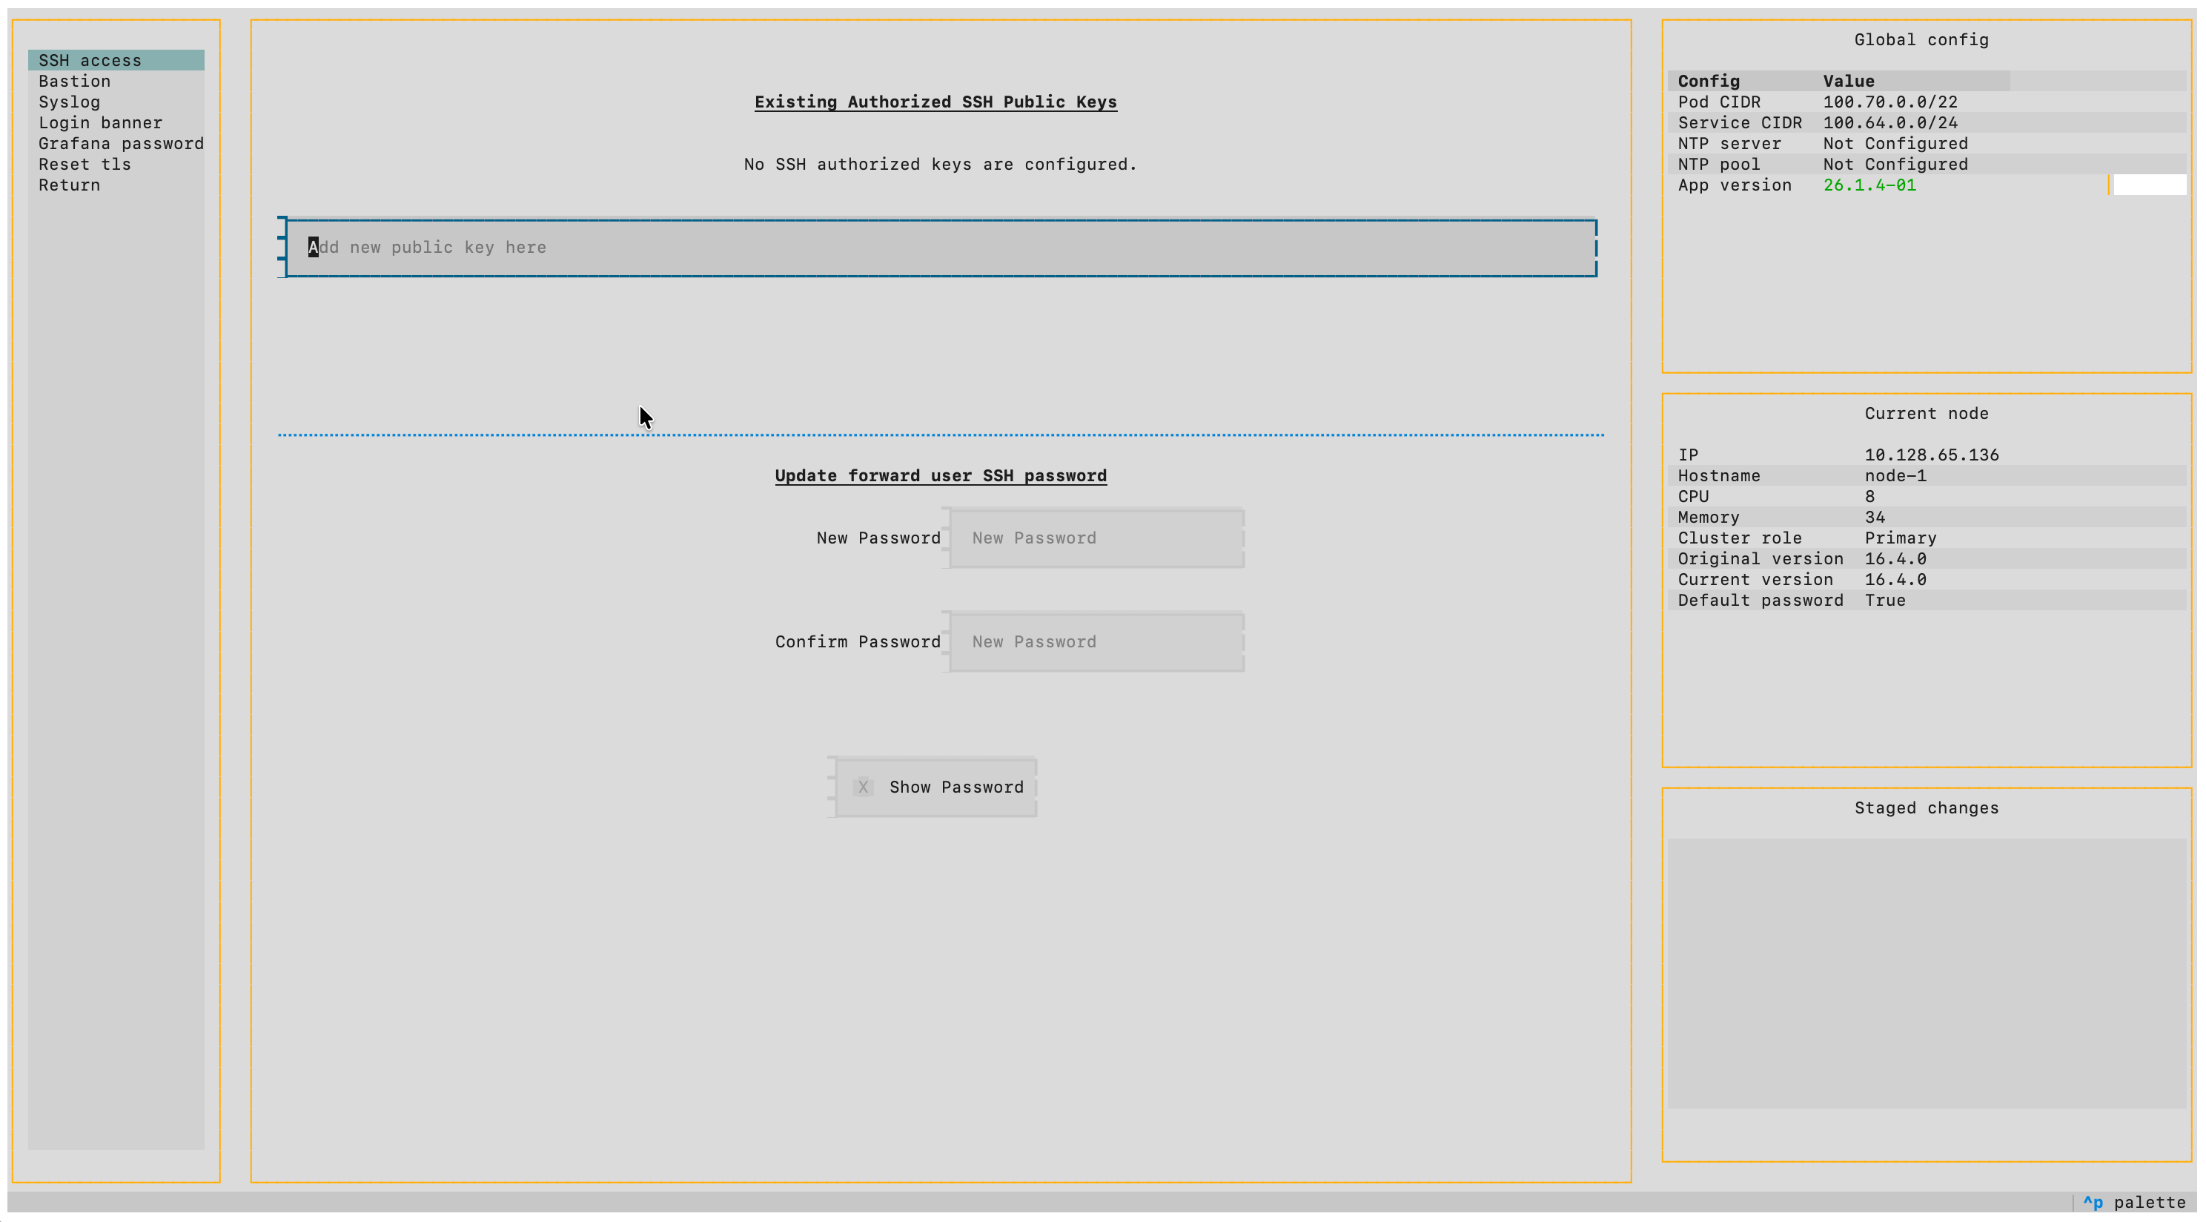Click the App version 26.1.4-01 value

click(x=1869, y=185)
